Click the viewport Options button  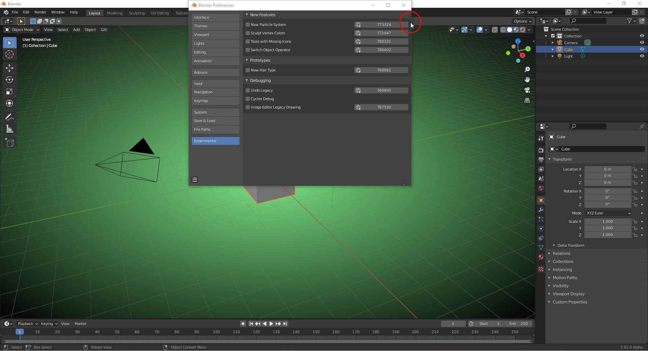(522, 21)
